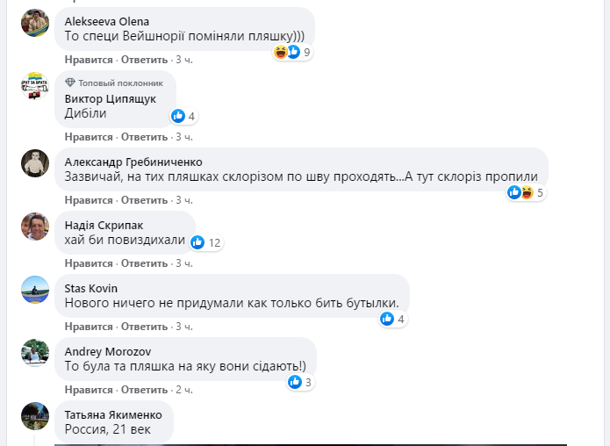Like Alekseeva Olena's comment via Нравится
This screenshot has width=610, height=446.
[89, 60]
